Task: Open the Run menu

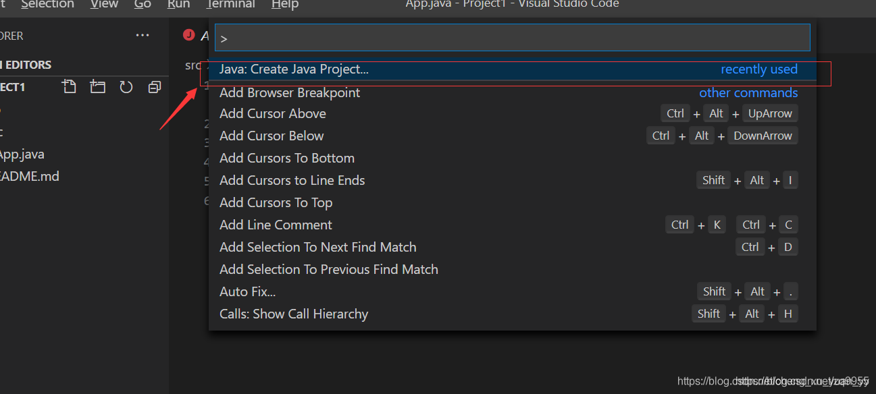Action: (x=178, y=5)
